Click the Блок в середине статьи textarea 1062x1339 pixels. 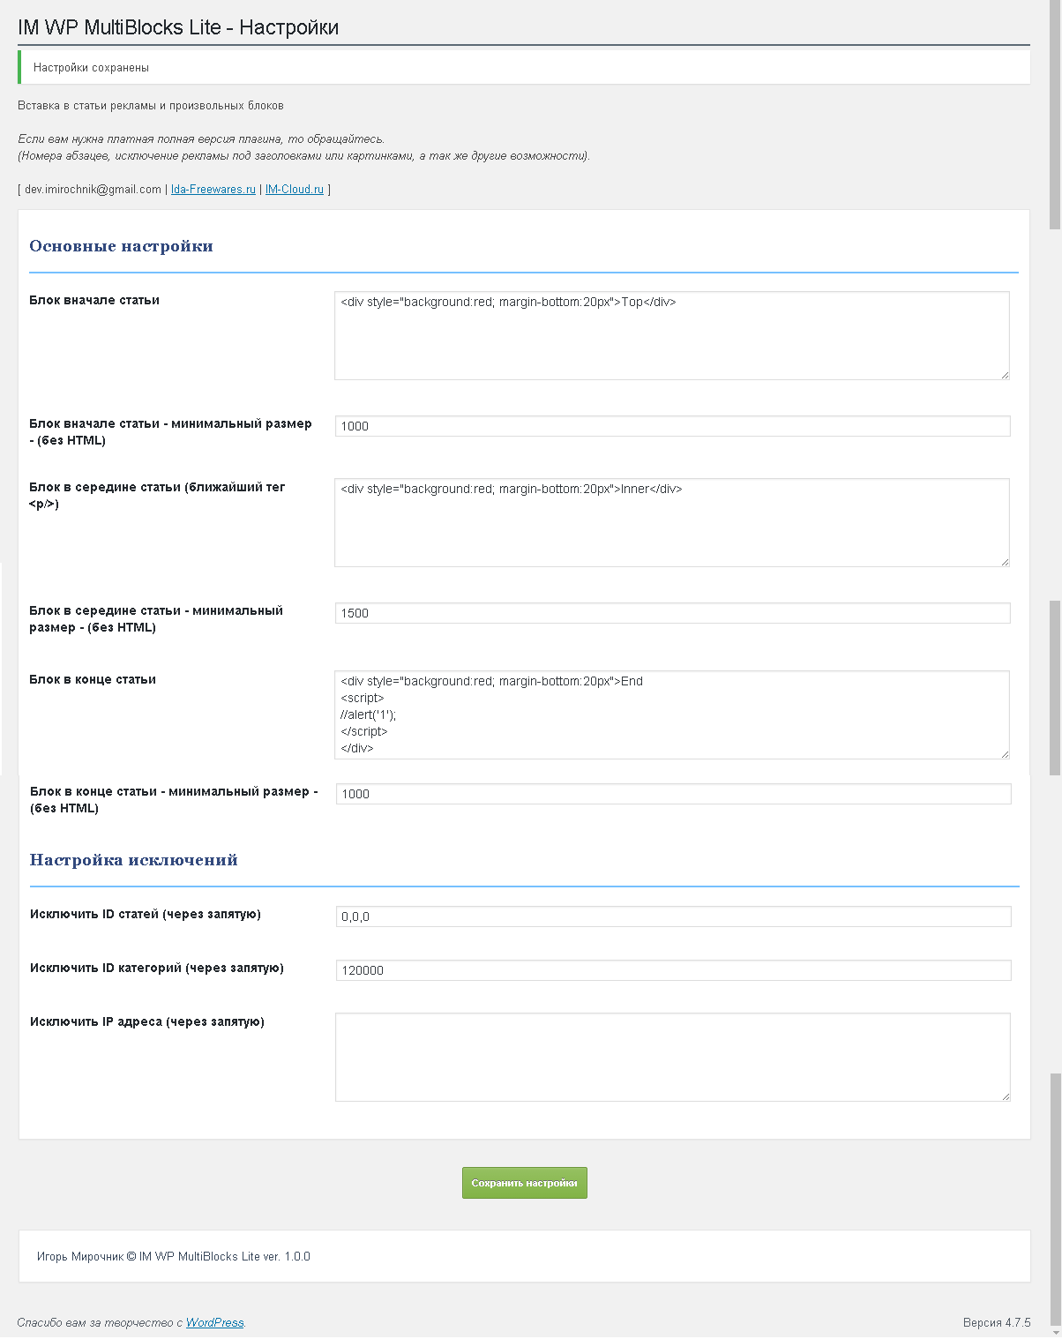pyautogui.click(x=671, y=523)
